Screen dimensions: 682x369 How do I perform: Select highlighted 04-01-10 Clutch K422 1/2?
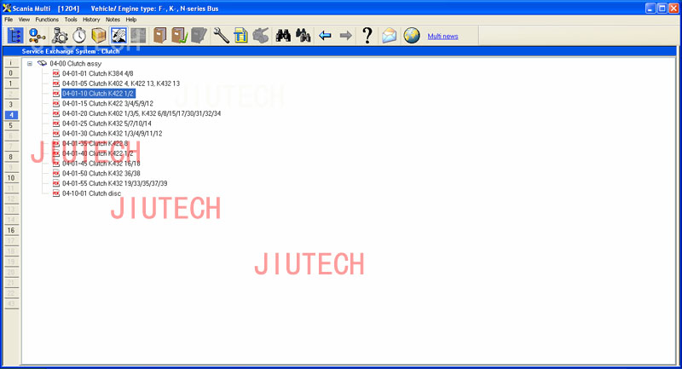[98, 94]
